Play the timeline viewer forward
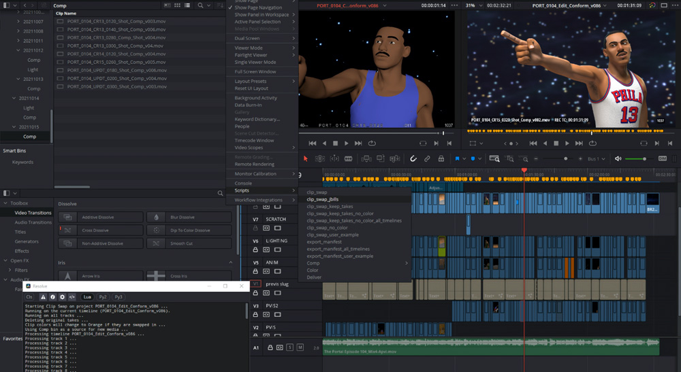681x372 pixels. tap(567, 143)
